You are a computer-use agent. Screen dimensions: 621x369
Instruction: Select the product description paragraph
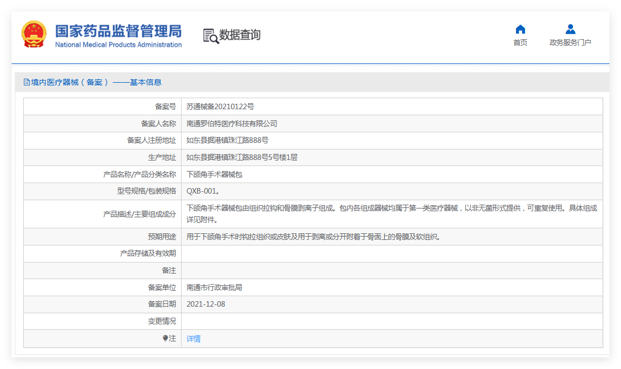tap(392, 214)
